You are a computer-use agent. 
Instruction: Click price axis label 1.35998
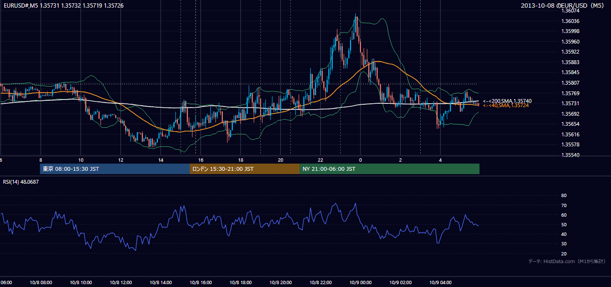(x=571, y=31)
